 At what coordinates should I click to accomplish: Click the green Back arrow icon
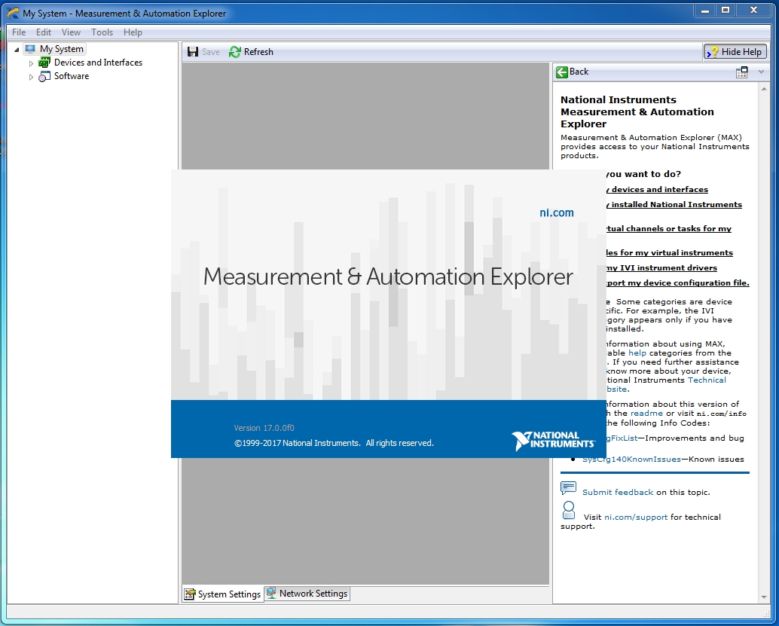point(562,72)
